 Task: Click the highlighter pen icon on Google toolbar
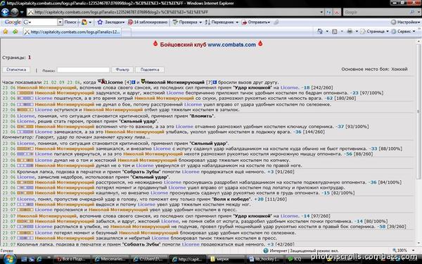[276, 22]
